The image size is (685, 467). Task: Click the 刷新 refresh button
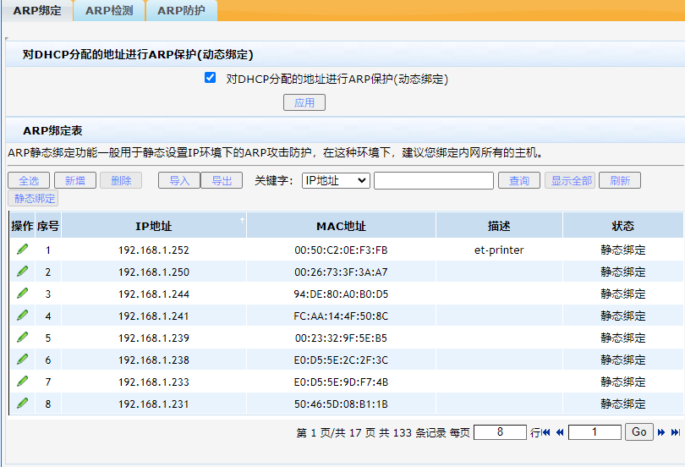(x=620, y=180)
